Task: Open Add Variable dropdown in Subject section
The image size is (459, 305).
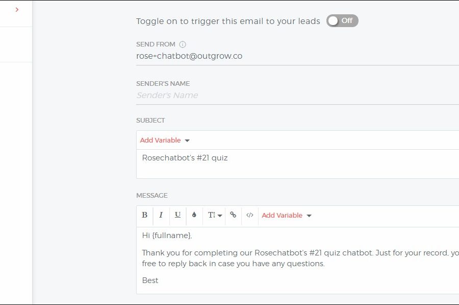Action: pyautogui.click(x=165, y=140)
